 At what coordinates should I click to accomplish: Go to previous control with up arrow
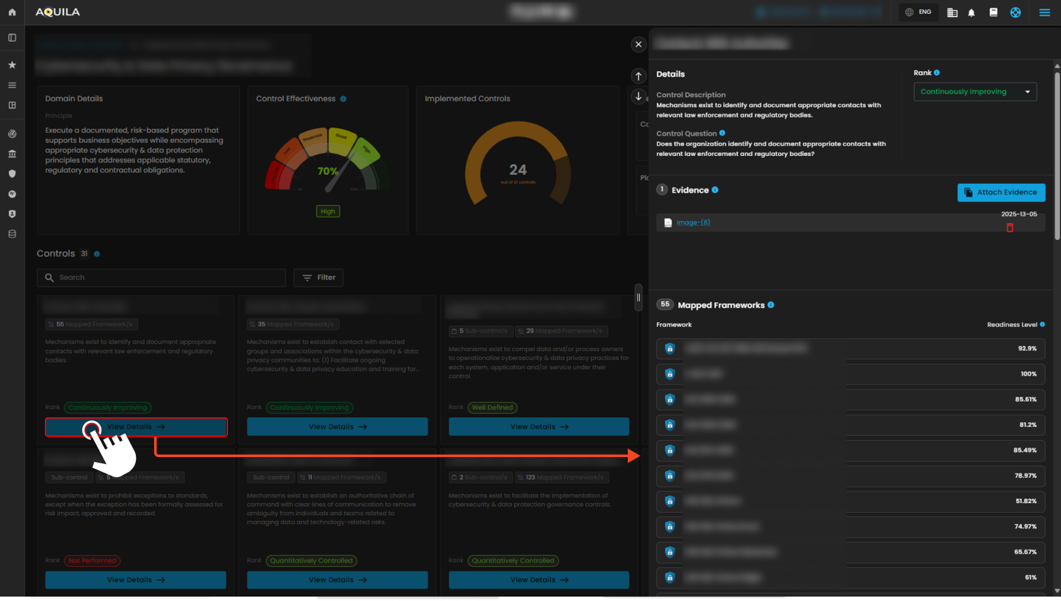[638, 76]
